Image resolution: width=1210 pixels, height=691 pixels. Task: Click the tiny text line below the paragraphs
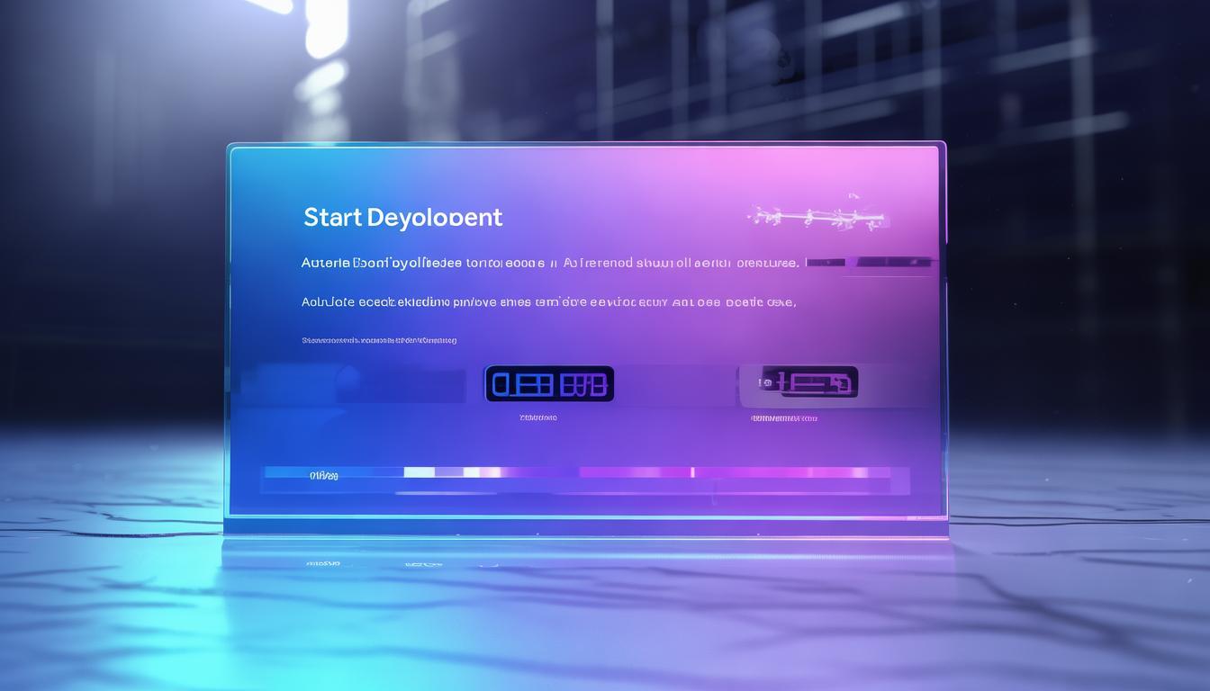pyautogui.click(x=379, y=340)
